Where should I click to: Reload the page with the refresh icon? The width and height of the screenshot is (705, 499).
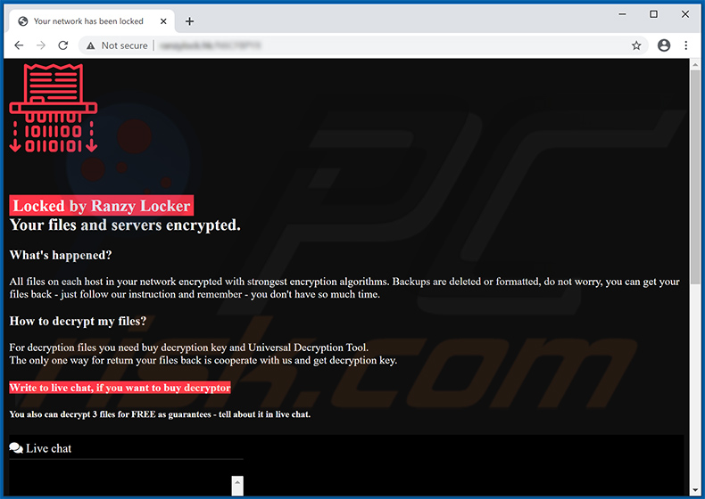tap(63, 45)
